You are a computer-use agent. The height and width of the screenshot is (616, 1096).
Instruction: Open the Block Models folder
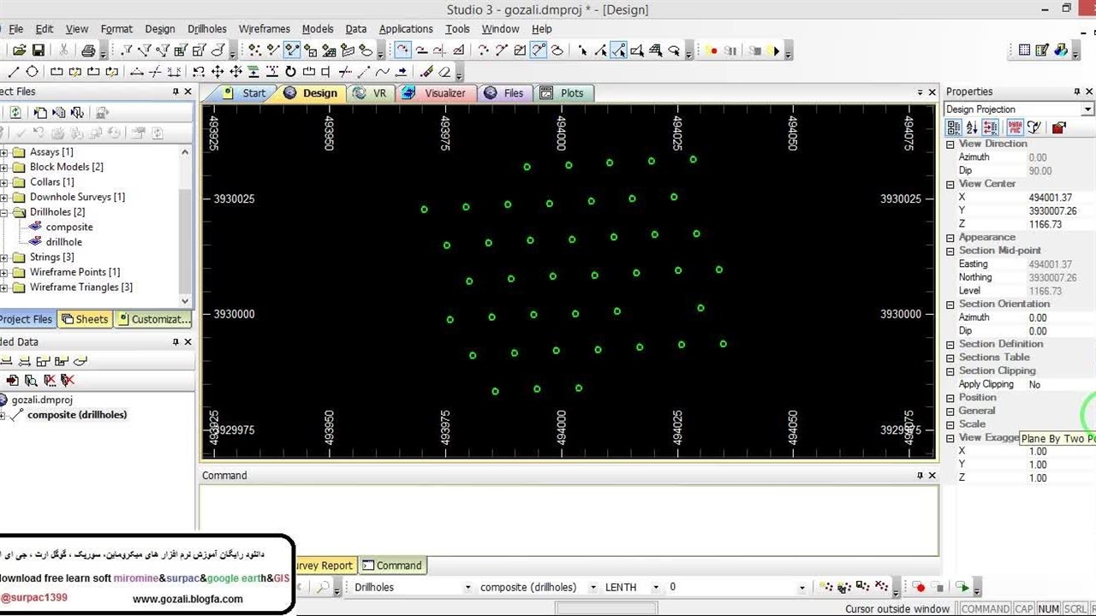[x=65, y=167]
